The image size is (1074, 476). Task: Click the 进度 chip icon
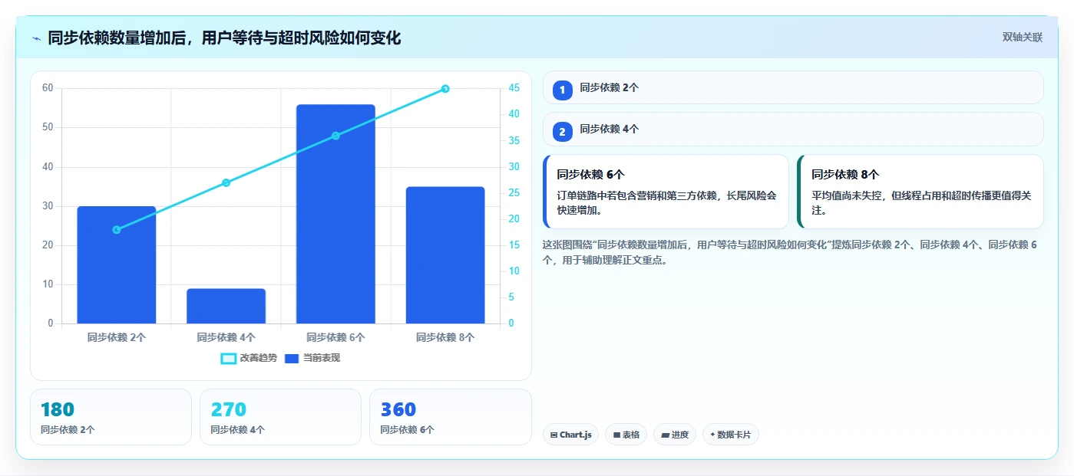coord(665,435)
